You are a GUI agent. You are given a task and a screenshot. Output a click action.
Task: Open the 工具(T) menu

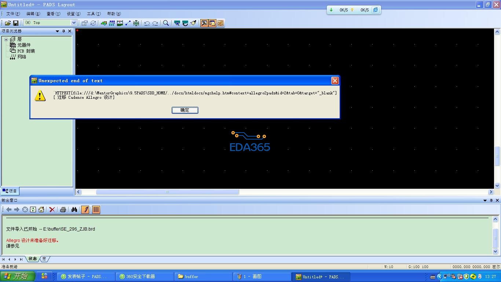pyautogui.click(x=94, y=14)
